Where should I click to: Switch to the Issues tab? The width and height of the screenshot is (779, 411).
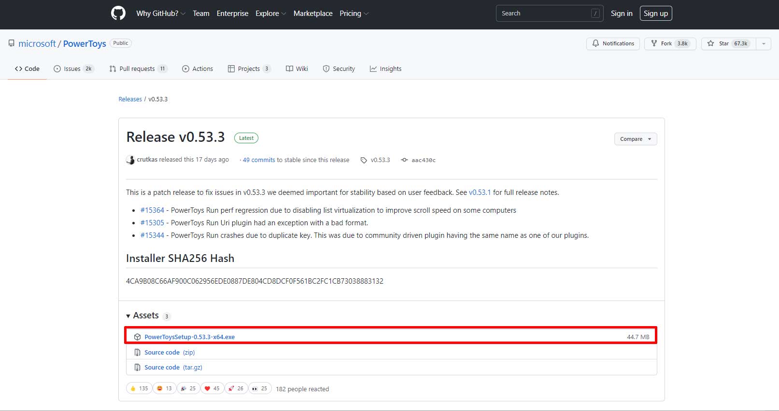pos(73,68)
